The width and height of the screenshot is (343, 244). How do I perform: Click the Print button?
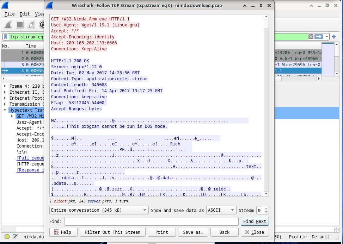(162, 232)
